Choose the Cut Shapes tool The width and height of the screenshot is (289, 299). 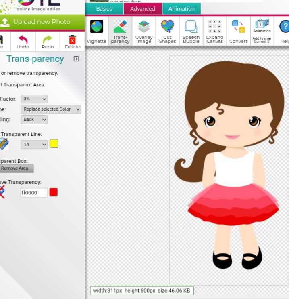[167, 31]
